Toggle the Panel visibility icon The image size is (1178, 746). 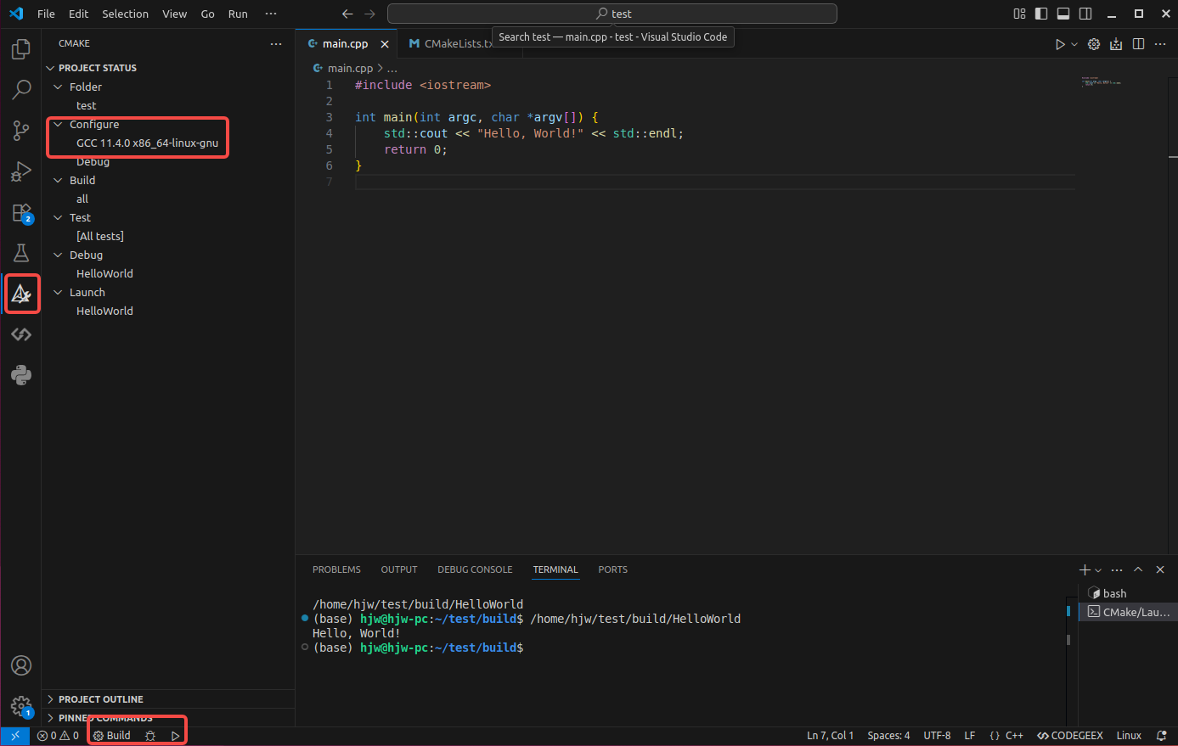click(x=1063, y=14)
